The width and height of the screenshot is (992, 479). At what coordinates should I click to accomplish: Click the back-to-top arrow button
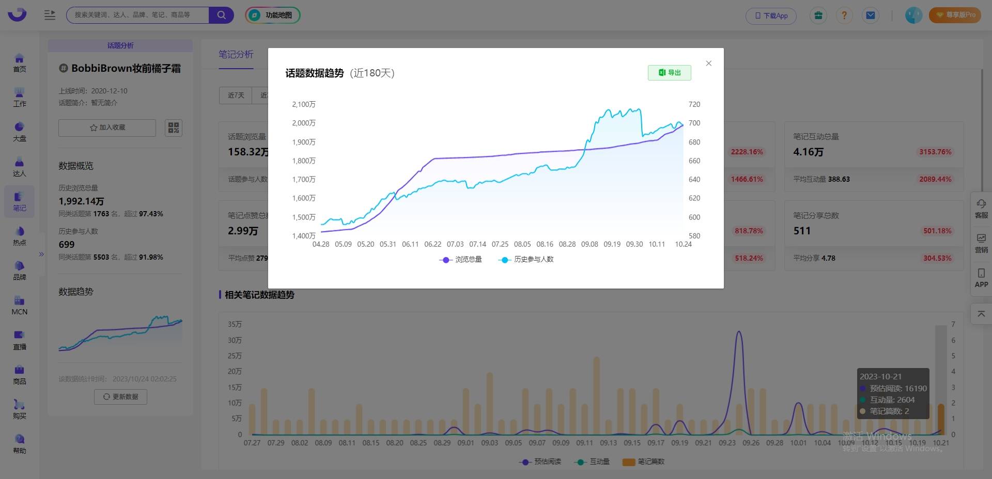981,314
